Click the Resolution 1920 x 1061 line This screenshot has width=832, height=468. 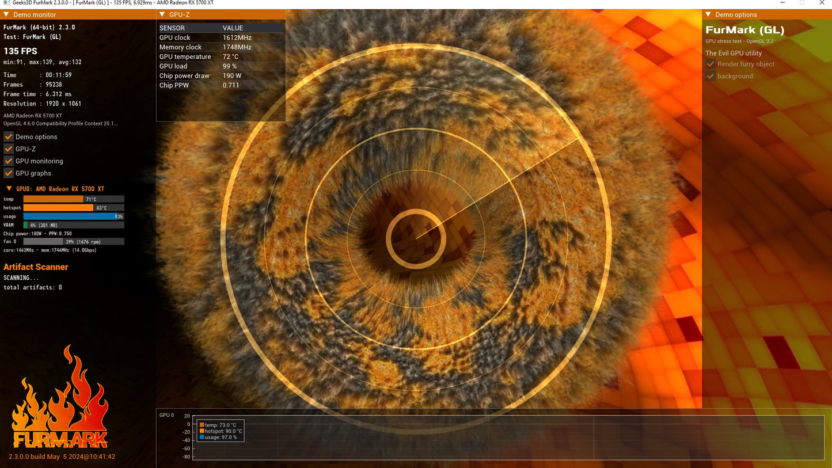tap(43, 104)
